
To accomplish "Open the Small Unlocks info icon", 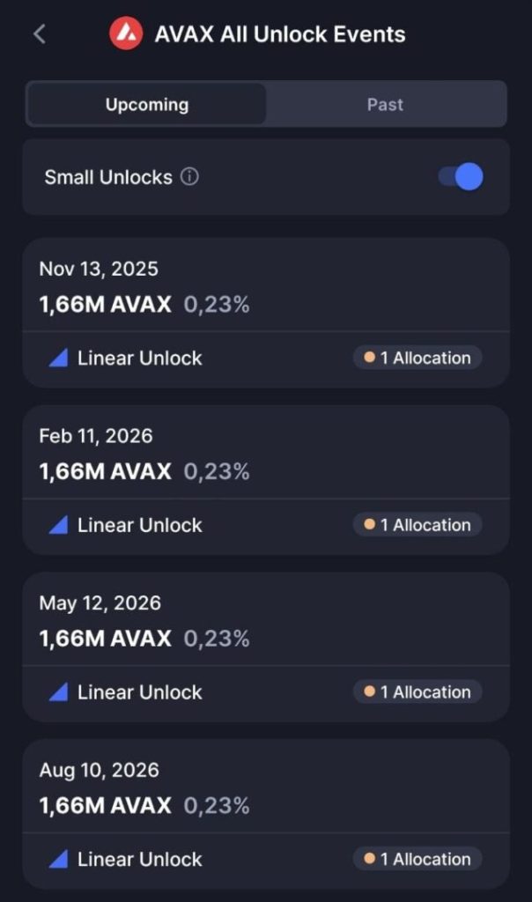I will [x=189, y=176].
